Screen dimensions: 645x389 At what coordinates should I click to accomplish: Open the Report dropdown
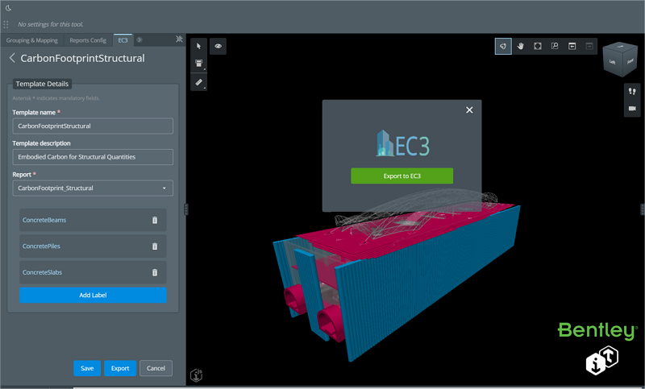93,188
